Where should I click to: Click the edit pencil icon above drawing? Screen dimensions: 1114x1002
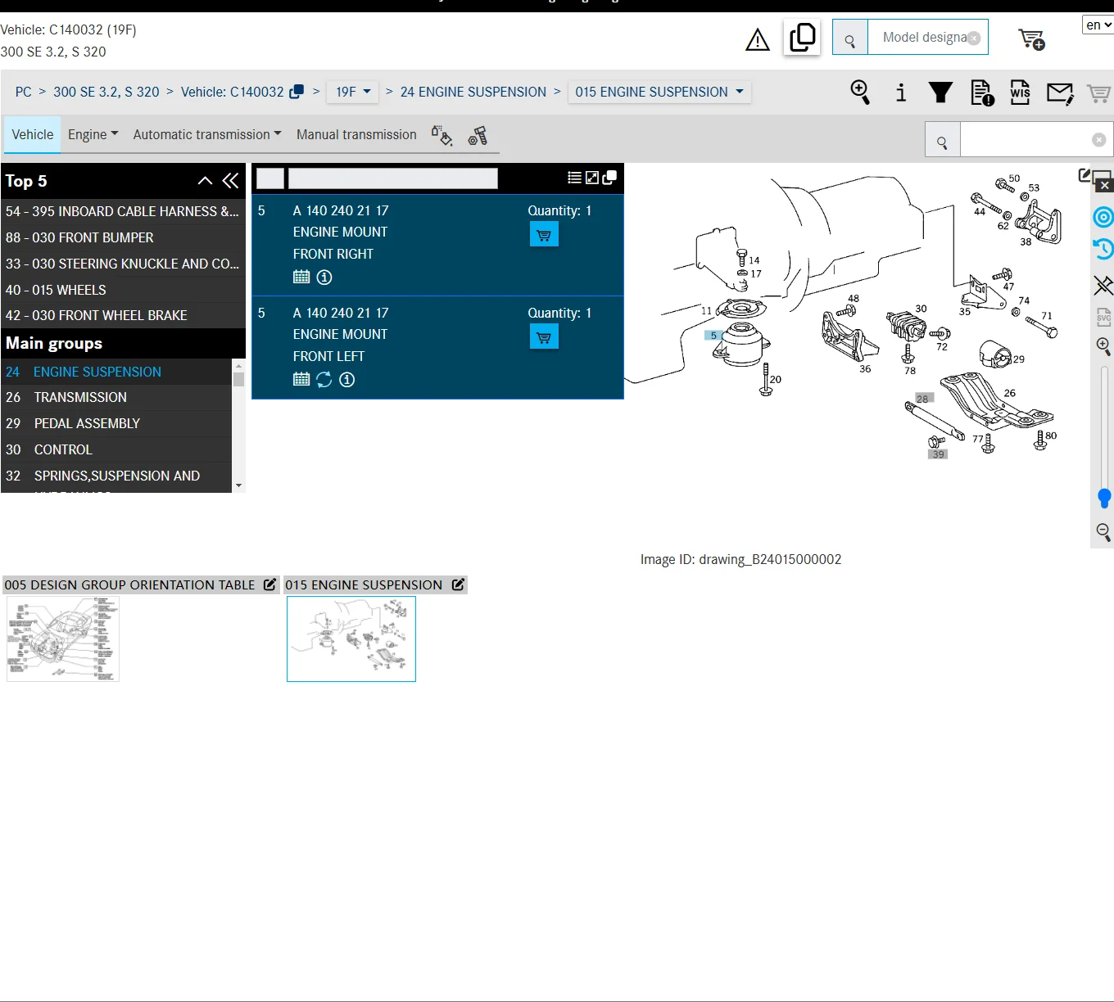coord(1085,175)
